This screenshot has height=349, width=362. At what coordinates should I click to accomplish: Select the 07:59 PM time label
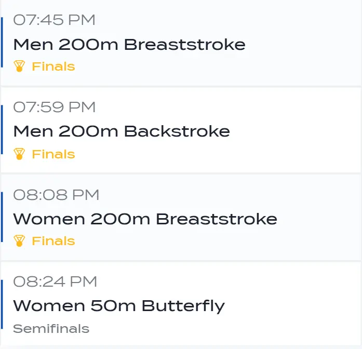tap(54, 108)
